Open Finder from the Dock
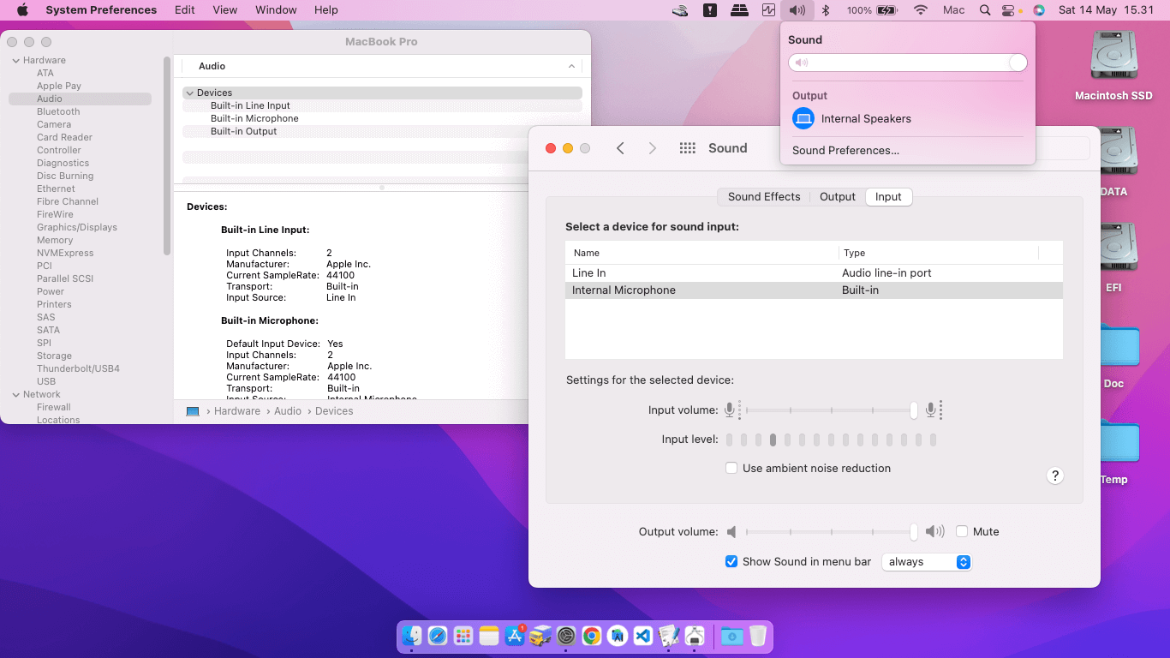1170x658 pixels. (412, 636)
